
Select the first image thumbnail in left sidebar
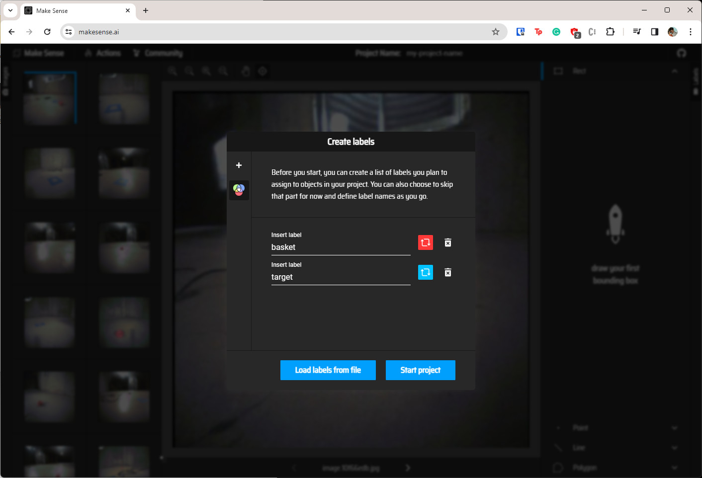coord(50,98)
